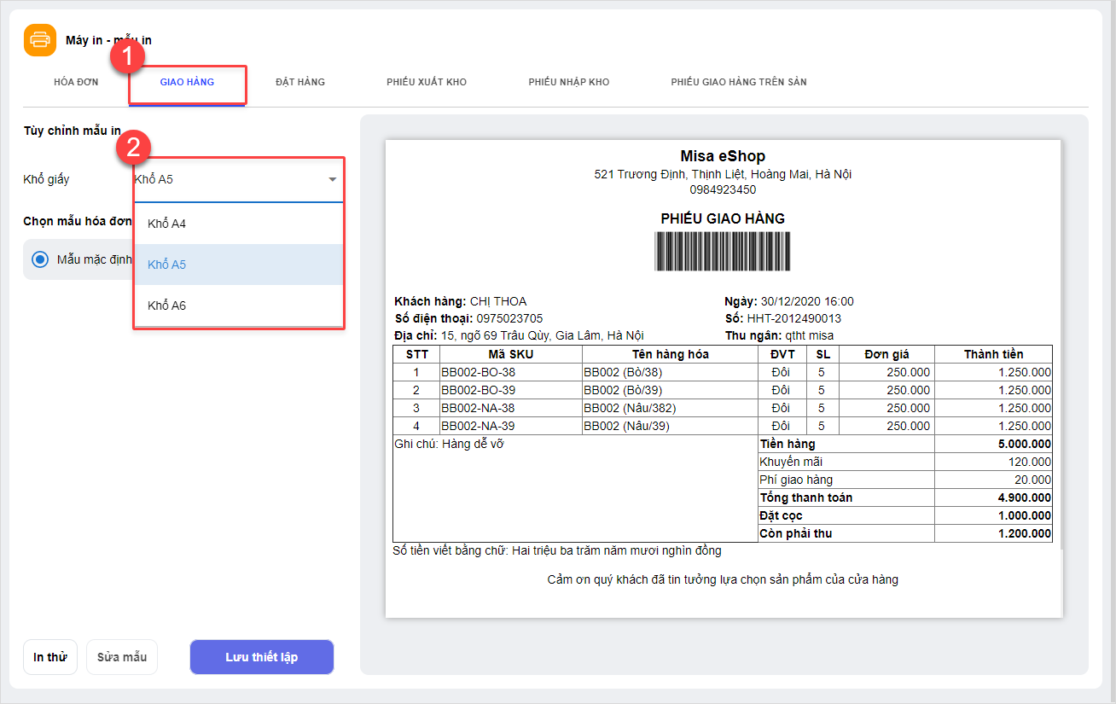Choose Khổ A4 from the paper size list
Viewport: 1116px width, 704px height.
coord(167,224)
